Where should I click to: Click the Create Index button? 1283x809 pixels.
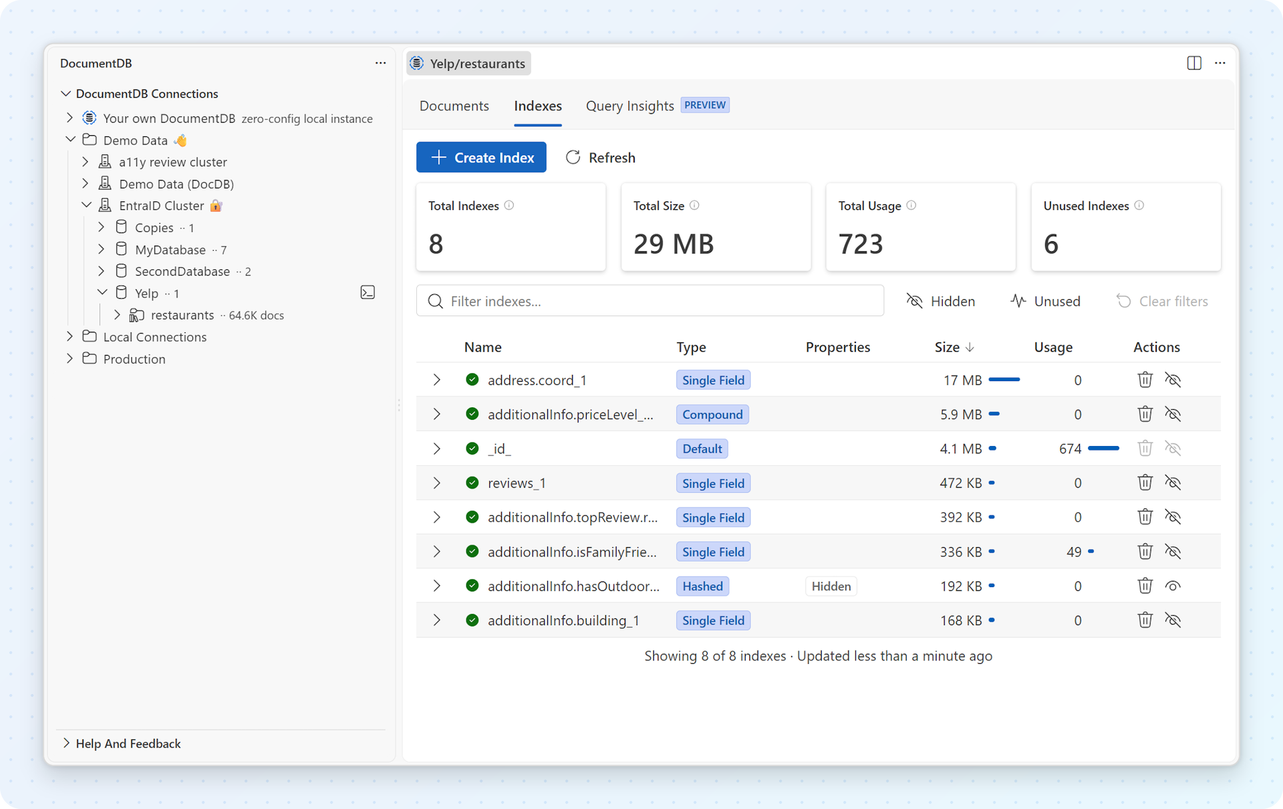[x=481, y=157]
